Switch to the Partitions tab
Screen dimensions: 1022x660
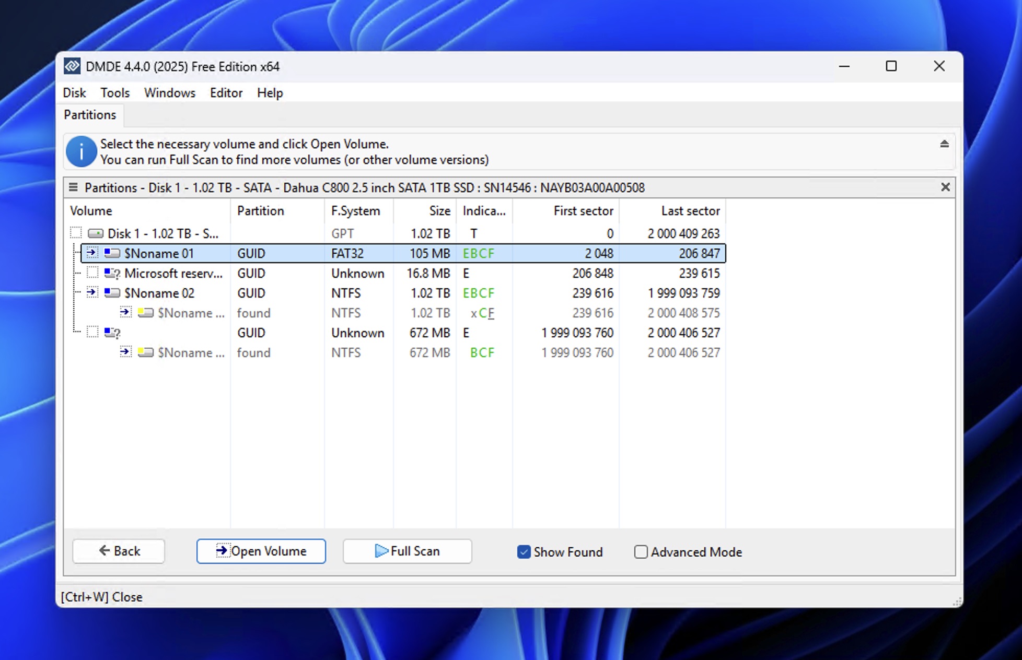tap(89, 114)
